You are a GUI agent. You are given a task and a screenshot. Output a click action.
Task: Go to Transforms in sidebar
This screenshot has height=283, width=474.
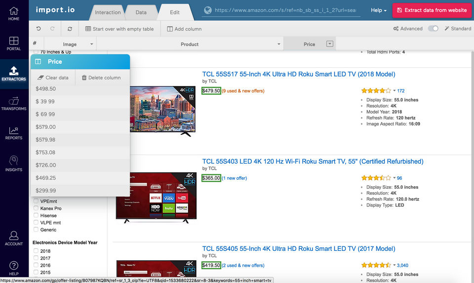pyautogui.click(x=14, y=104)
